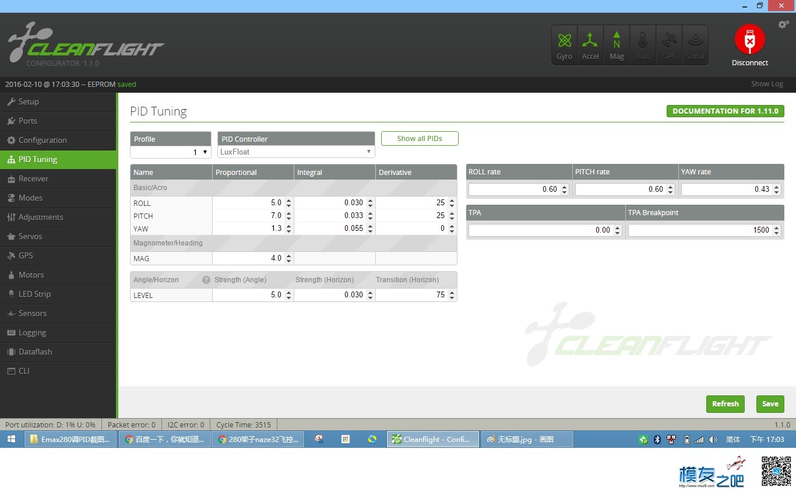Click the ROLL rate stepper arrows
The image size is (796, 491).
click(x=564, y=190)
